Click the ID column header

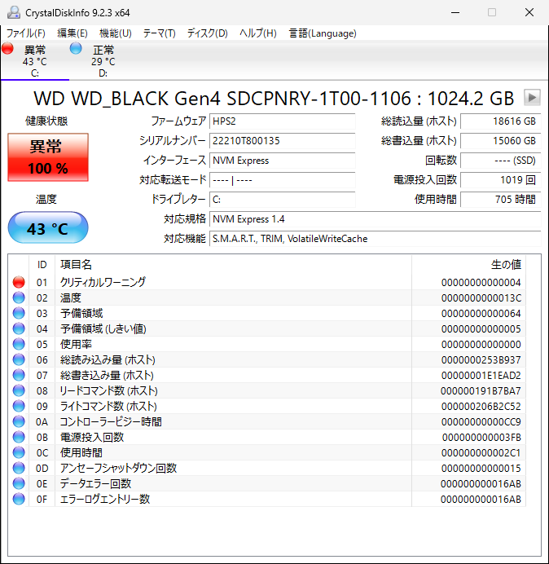(42, 265)
